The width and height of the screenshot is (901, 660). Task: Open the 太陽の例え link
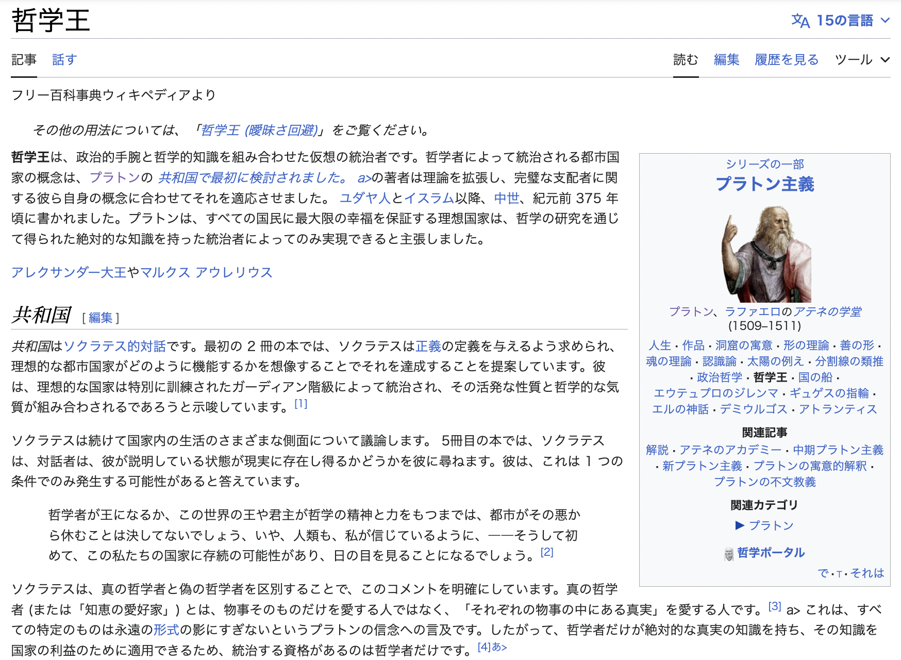click(x=776, y=361)
